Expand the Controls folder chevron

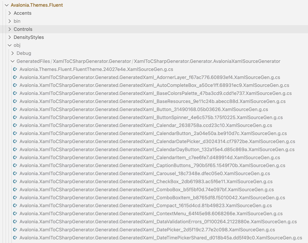[x=9, y=29]
